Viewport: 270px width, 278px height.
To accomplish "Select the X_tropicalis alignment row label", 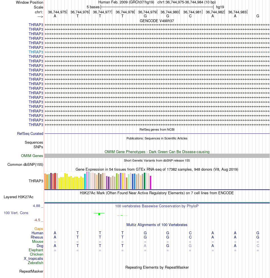I will 34,258.
